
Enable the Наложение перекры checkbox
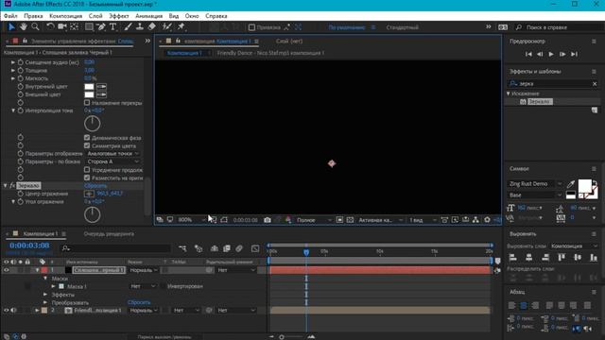point(87,103)
